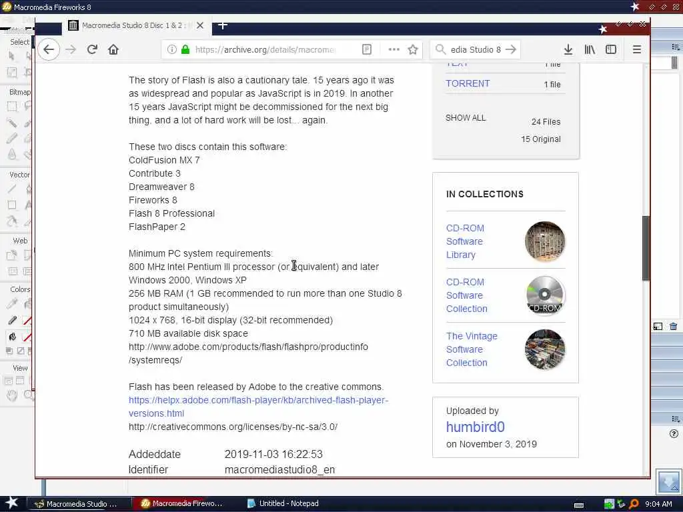Open the browser hamburger menu
The image size is (683, 512).
coord(636,49)
